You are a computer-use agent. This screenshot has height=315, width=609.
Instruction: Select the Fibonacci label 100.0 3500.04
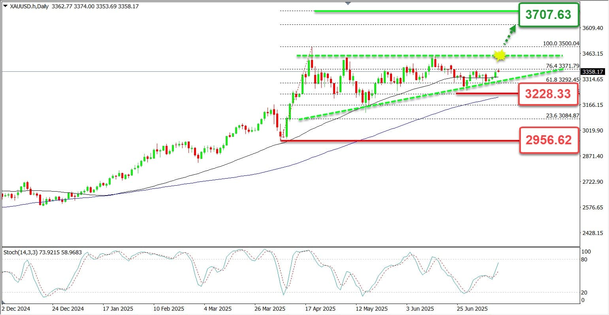coord(562,43)
